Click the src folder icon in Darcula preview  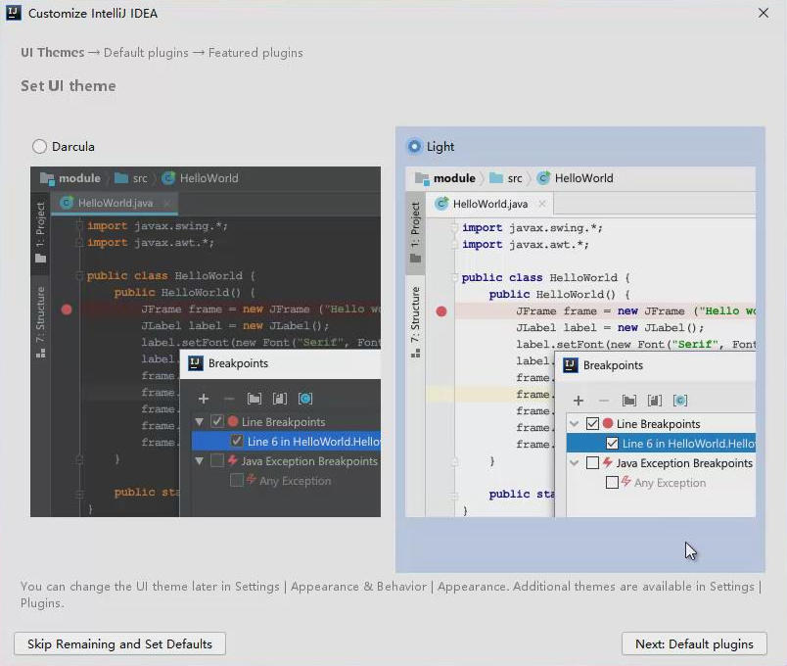click(121, 178)
